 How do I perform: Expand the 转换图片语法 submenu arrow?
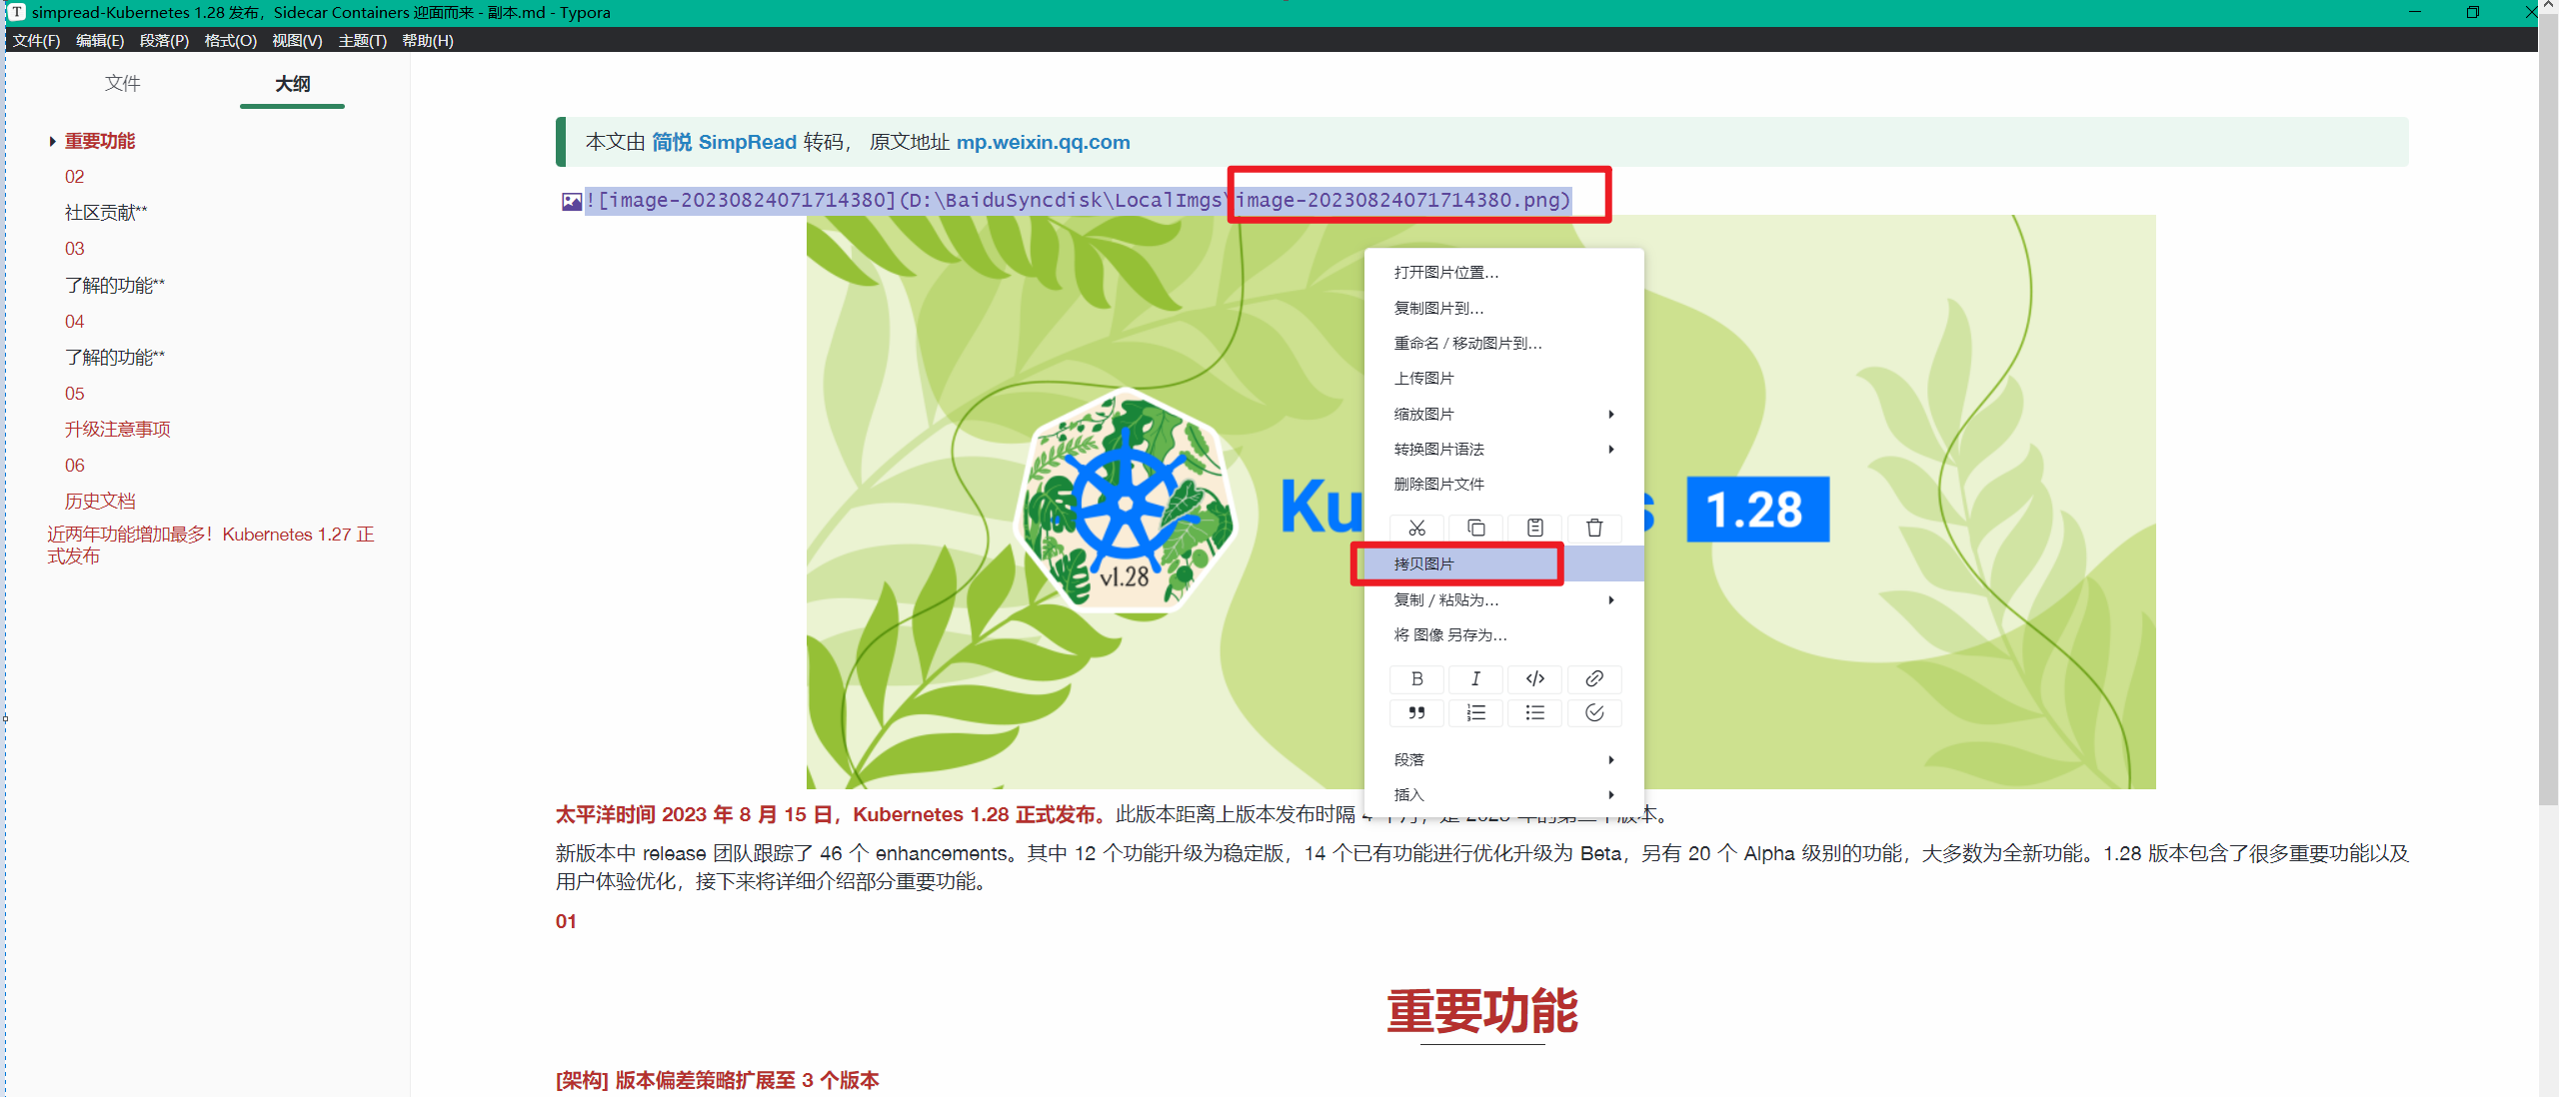pos(1611,450)
